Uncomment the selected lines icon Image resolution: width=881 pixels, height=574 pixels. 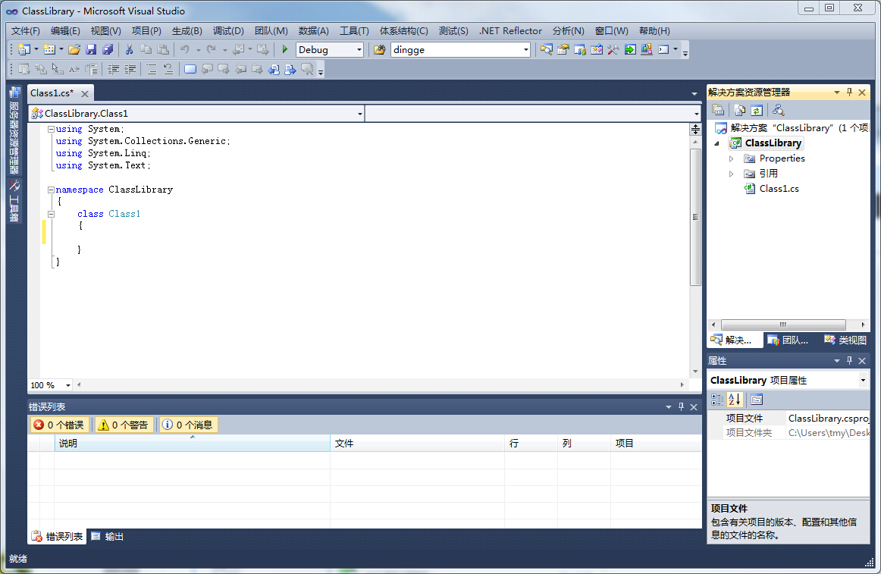pyautogui.click(x=168, y=69)
